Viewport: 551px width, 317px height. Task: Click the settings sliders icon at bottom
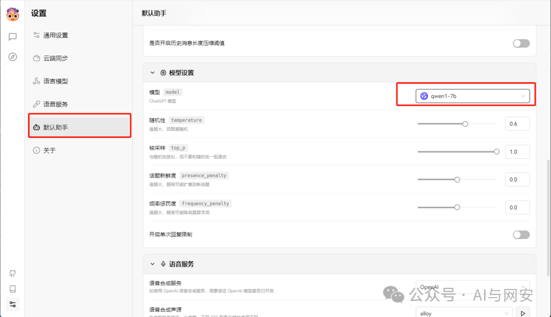click(13, 304)
